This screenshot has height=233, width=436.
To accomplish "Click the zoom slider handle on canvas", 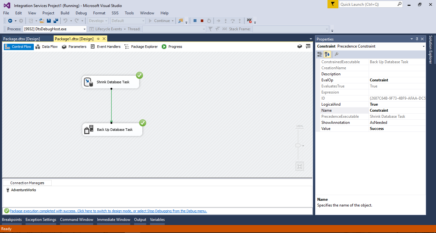I will tap(298, 145).
